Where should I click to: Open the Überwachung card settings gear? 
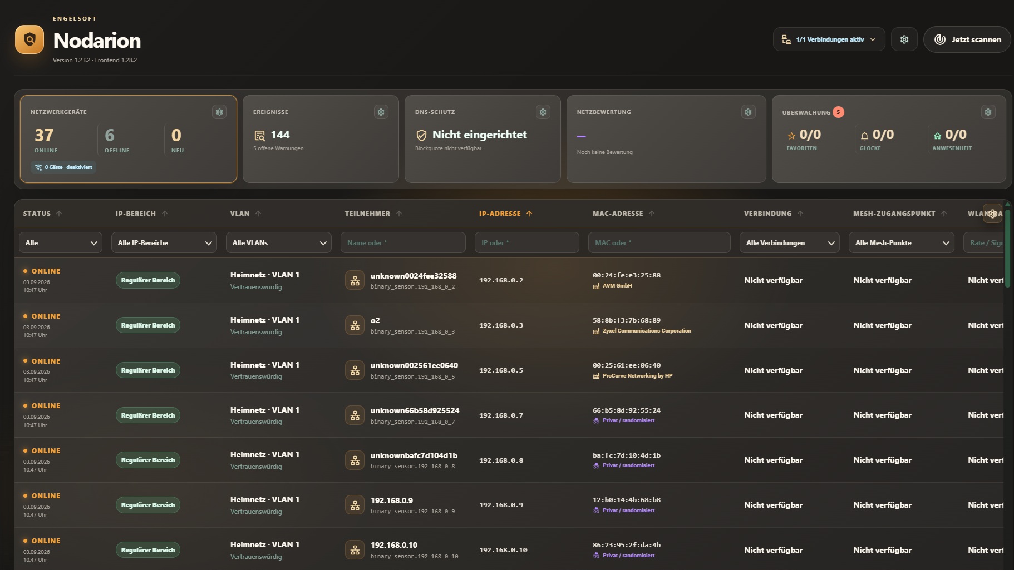[x=988, y=112]
